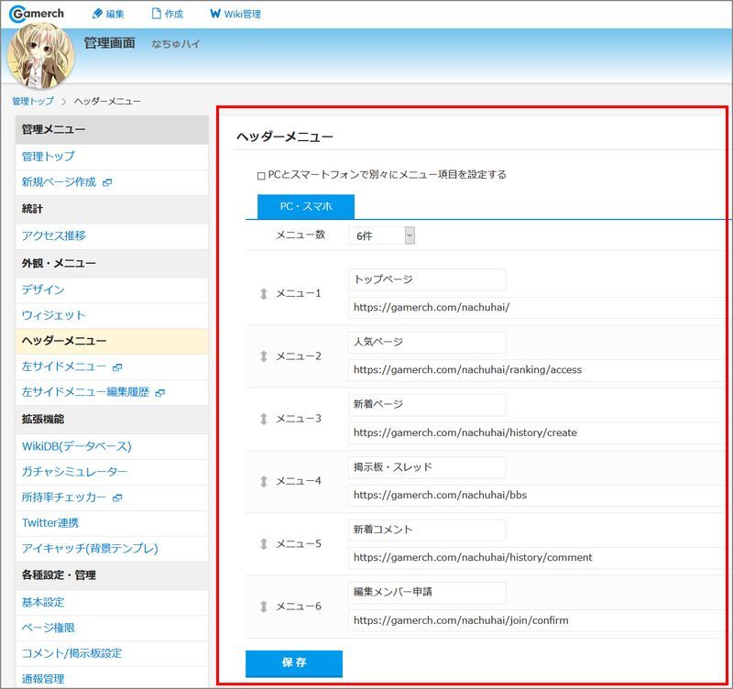Click external-link icon beside 新規ページ作成

(x=107, y=183)
